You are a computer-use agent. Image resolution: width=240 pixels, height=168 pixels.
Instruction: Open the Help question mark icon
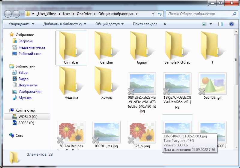(231, 24)
